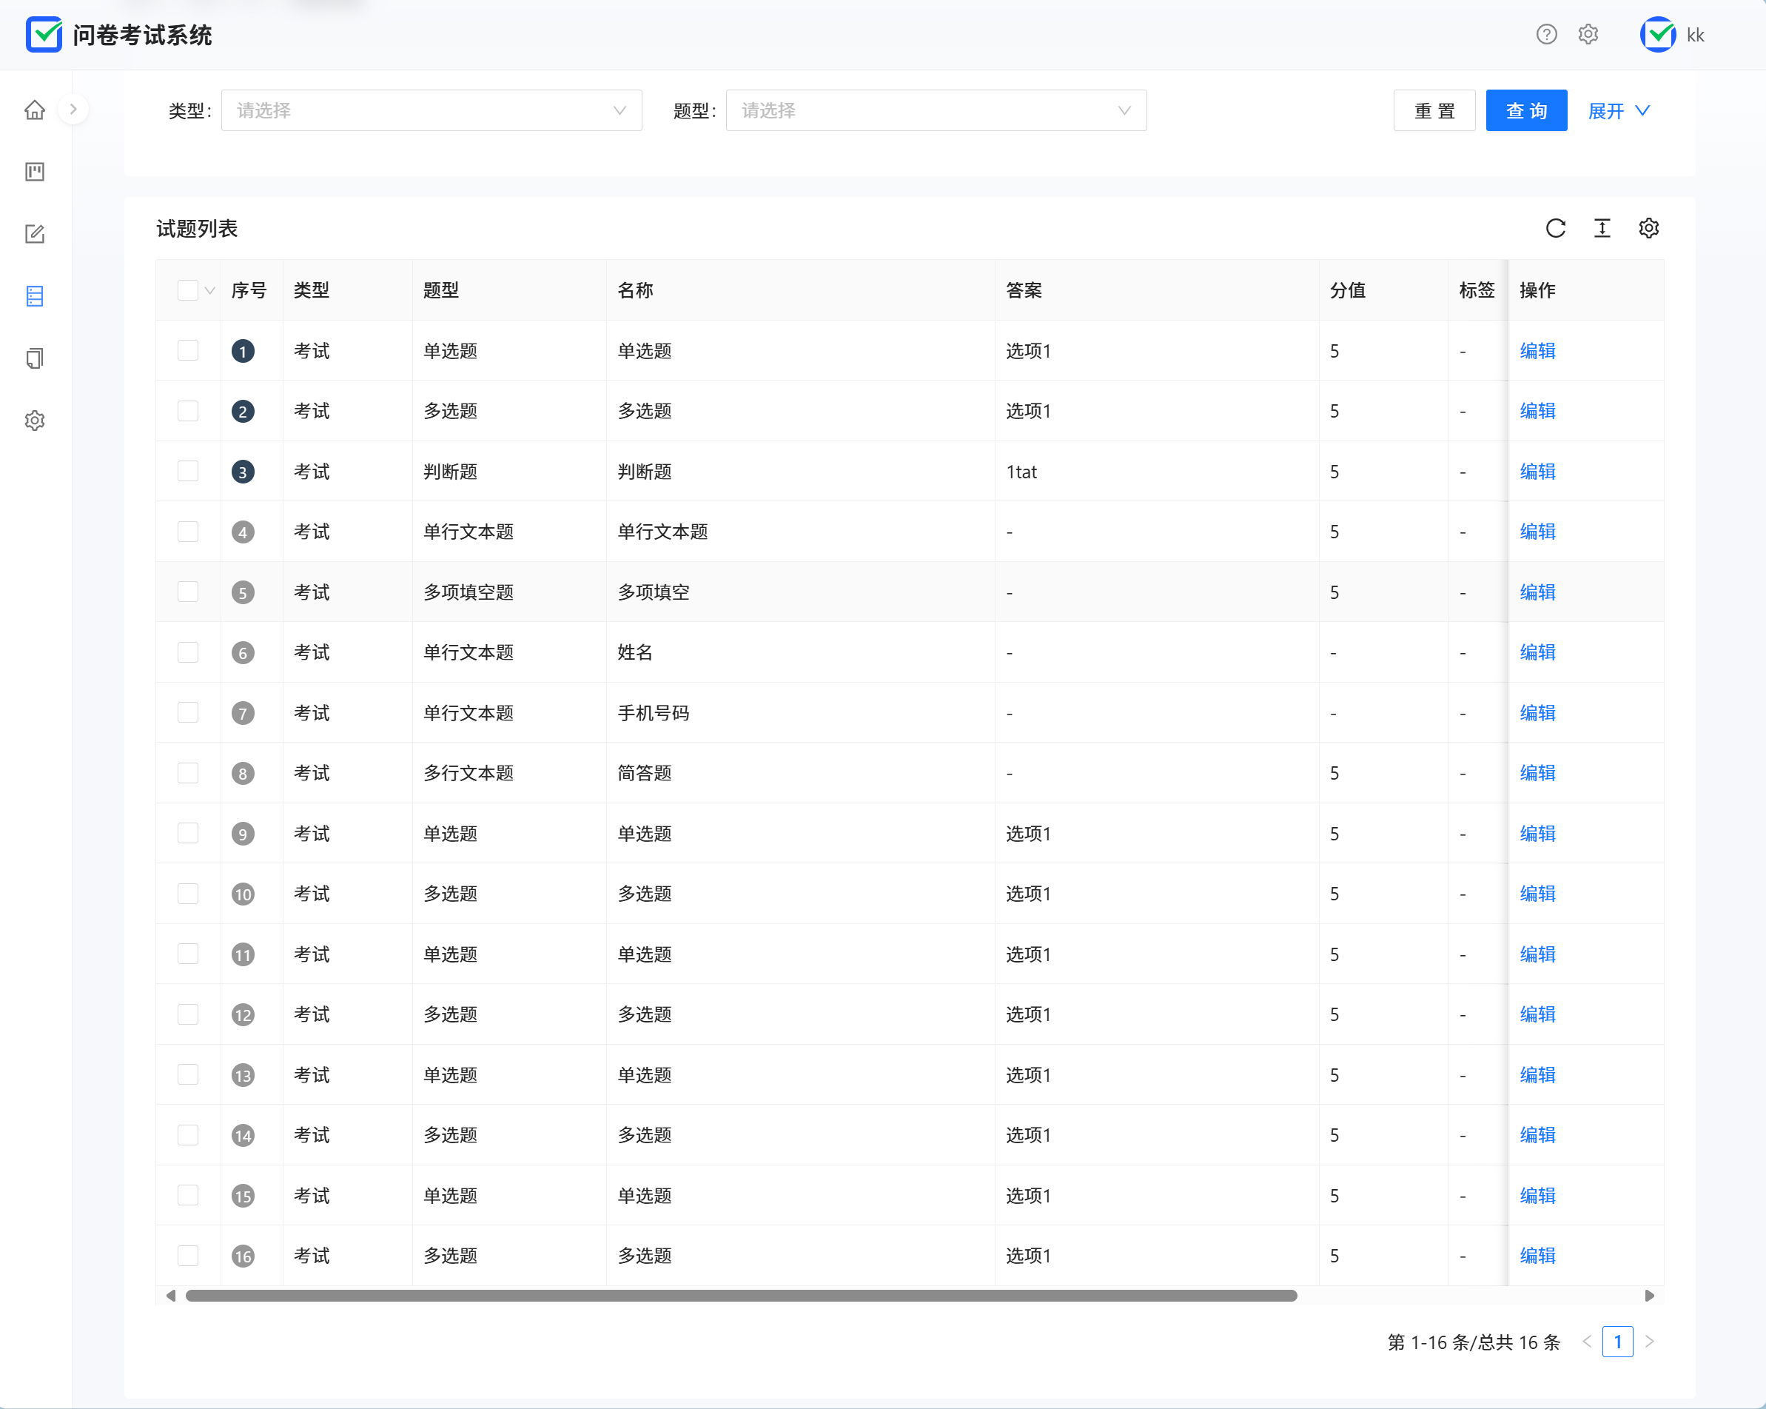Image resolution: width=1766 pixels, height=1409 pixels.
Task: Click the 重置 reset button
Action: pyautogui.click(x=1434, y=110)
